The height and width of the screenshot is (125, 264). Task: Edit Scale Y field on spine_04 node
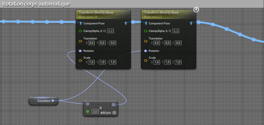point(102,62)
